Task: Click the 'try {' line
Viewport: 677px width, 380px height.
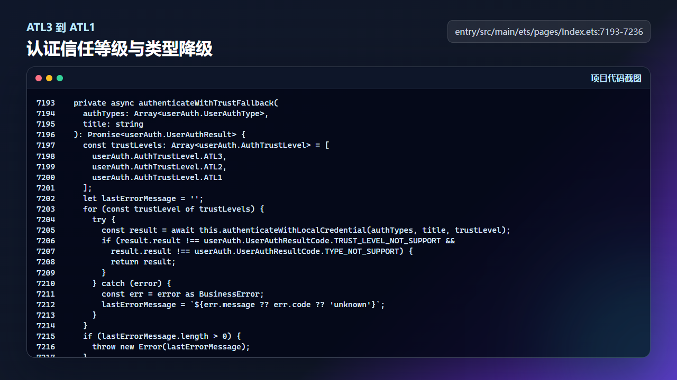Action: click(104, 220)
